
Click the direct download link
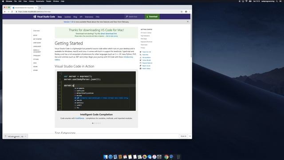pos(109,34)
